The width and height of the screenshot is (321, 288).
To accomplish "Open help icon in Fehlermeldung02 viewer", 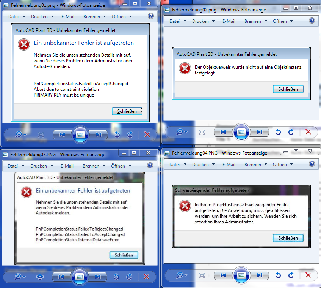I will [x=312, y=21].
